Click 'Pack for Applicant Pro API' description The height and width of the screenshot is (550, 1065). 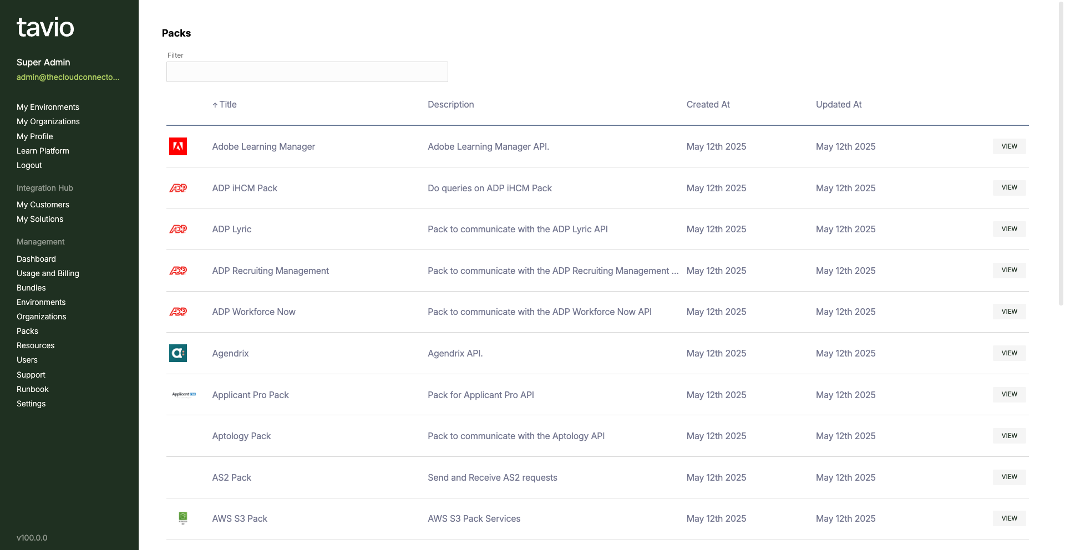coord(480,395)
